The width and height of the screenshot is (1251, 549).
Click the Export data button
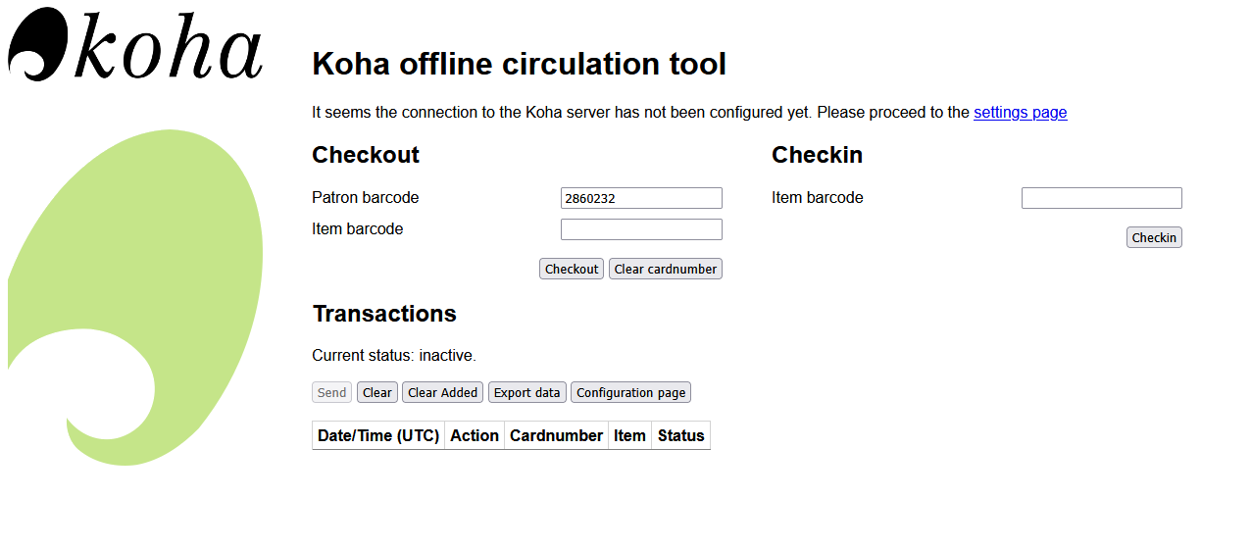pos(526,392)
